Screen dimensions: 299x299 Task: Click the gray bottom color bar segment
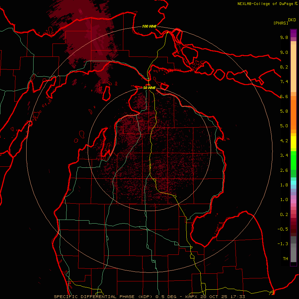pos(293,254)
